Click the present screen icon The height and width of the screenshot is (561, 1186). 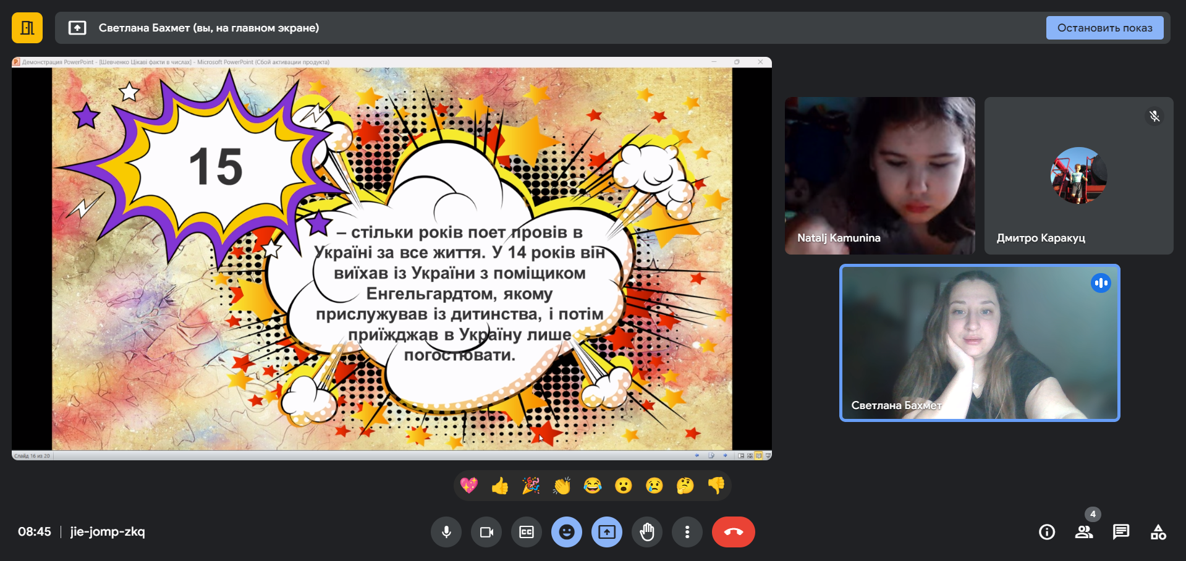[607, 532]
